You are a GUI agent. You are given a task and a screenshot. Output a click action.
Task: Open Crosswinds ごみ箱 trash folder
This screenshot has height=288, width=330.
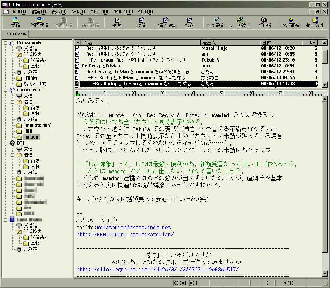tap(30, 72)
